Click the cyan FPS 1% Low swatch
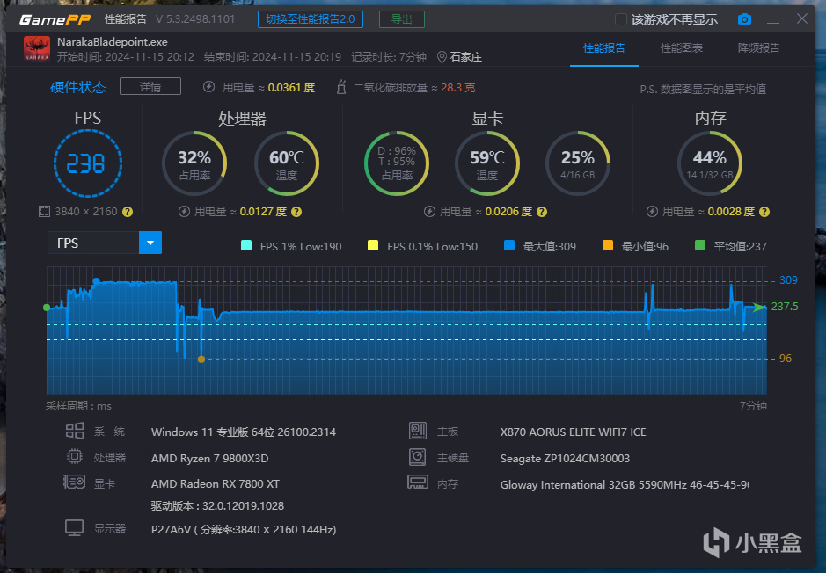This screenshot has height=573, width=826. point(246,245)
